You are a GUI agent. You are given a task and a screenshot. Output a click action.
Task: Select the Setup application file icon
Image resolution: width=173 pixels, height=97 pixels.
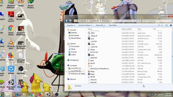89,74
